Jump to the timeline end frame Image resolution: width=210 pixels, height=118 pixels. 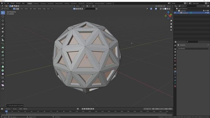coord(93,109)
